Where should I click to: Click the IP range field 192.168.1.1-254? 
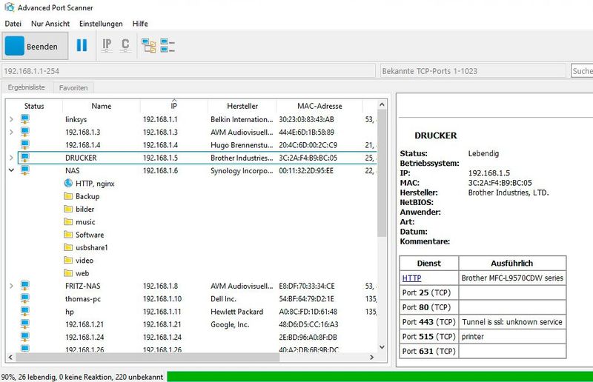(x=189, y=71)
